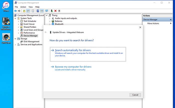Viewport: 175px width, 108px height.
Task: Open the View menu
Action: click(30, 7)
